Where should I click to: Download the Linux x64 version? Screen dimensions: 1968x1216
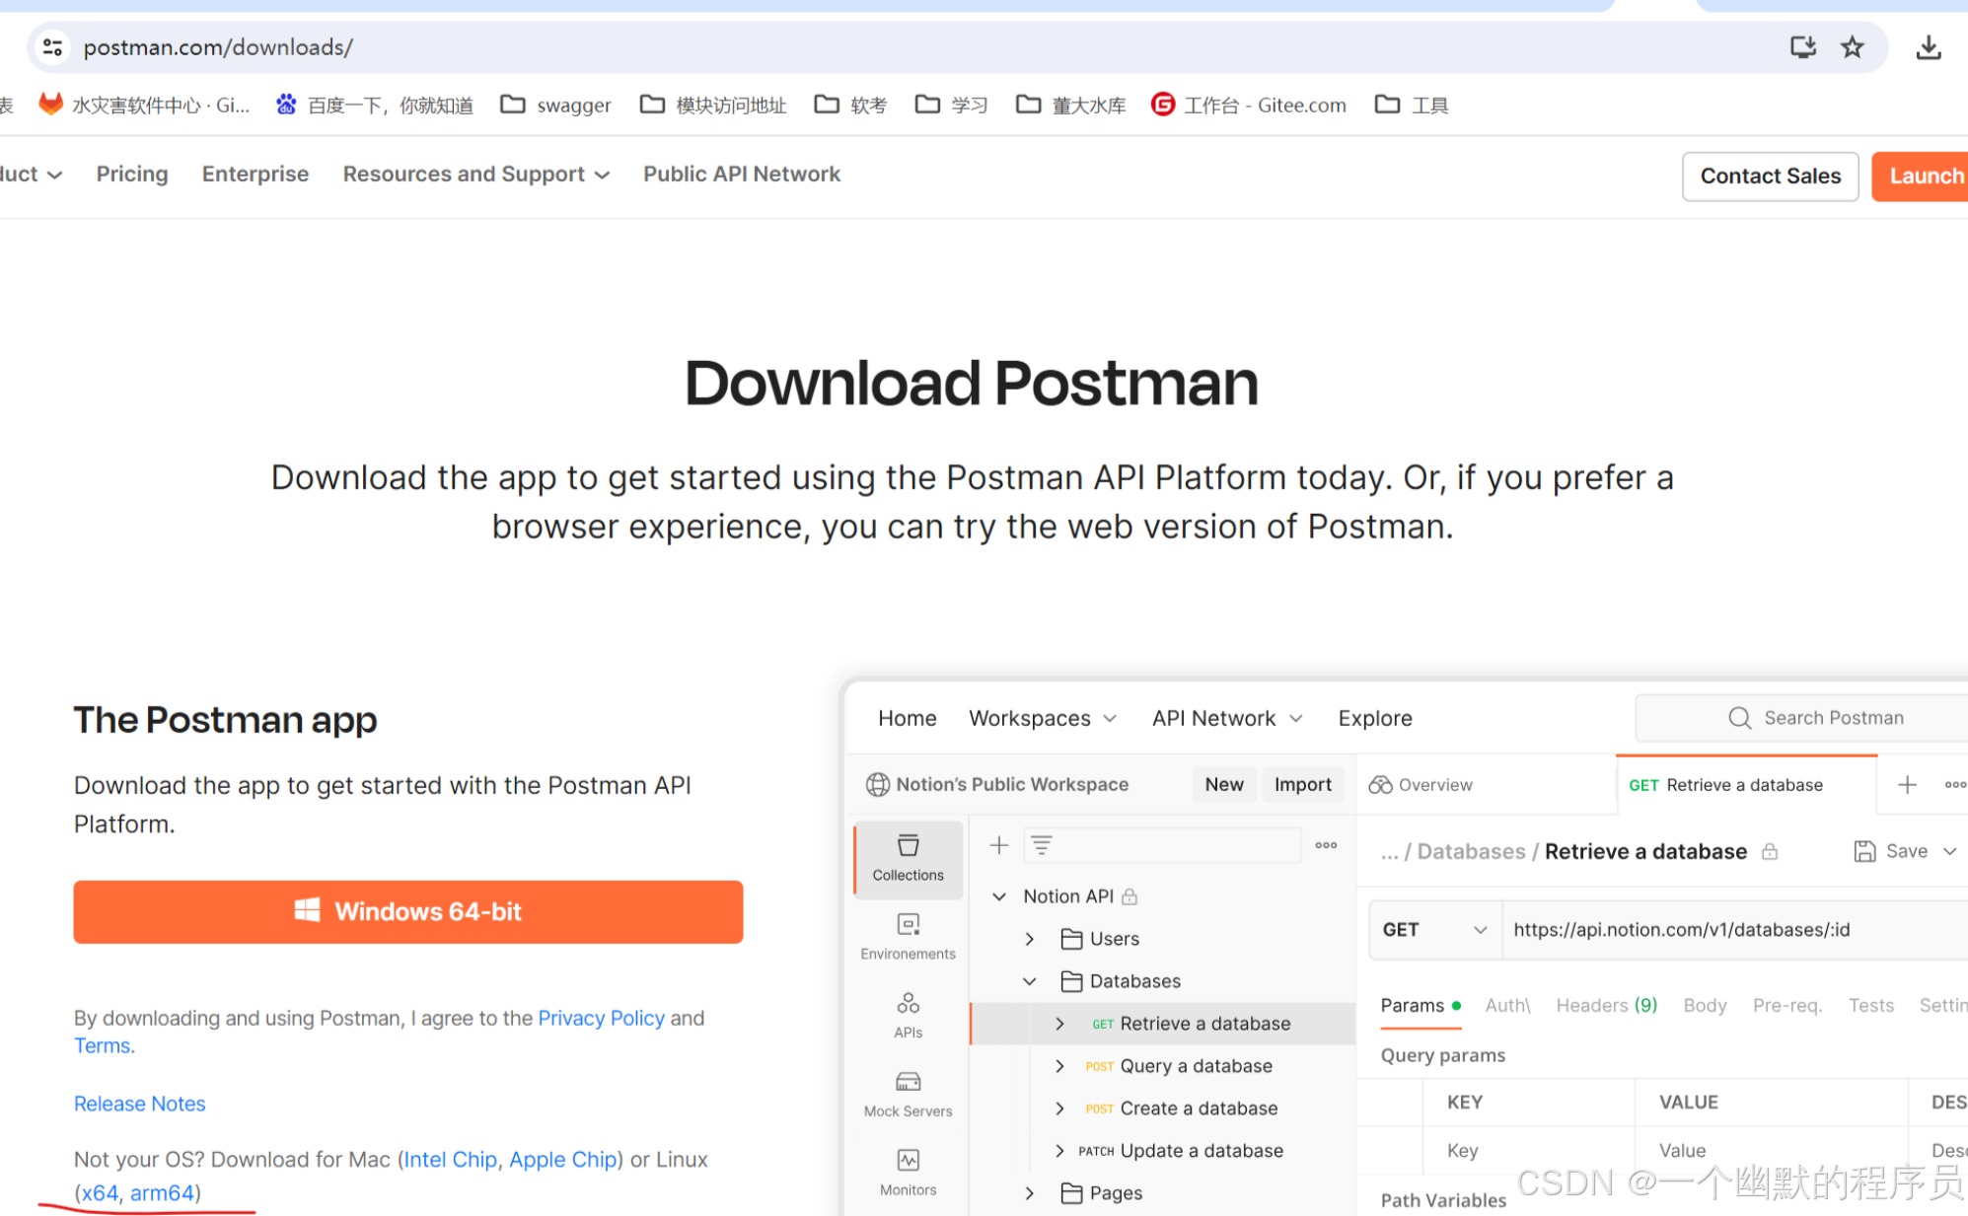pos(100,1193)
